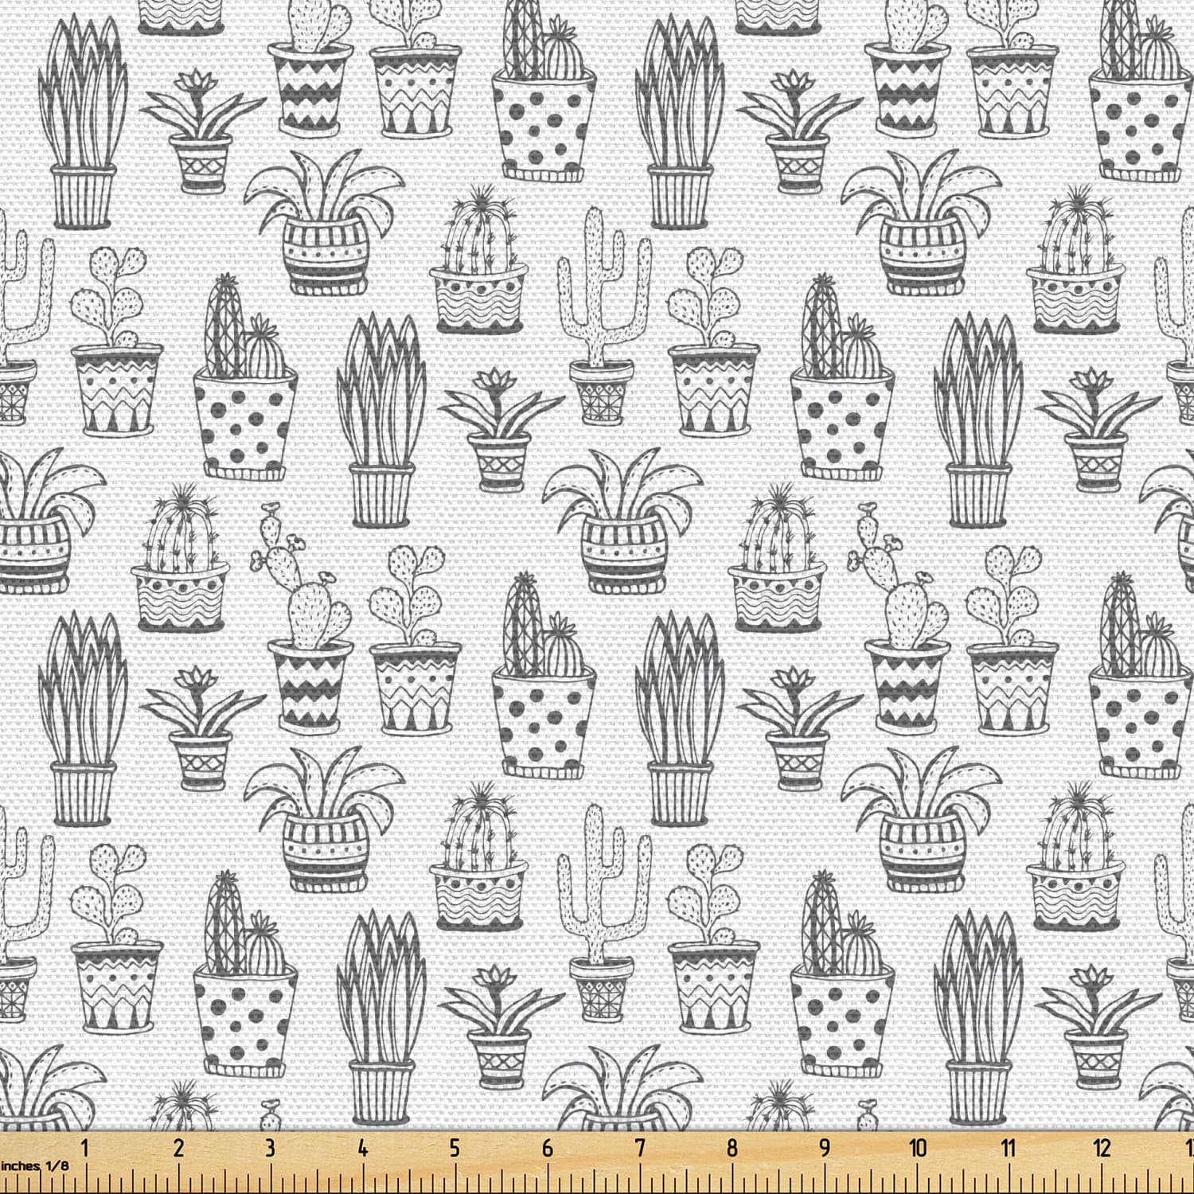Viewport: 1194px width, 1194px height.
Task: Select the number 10 on the ruler
Action: coord(918,1148)
